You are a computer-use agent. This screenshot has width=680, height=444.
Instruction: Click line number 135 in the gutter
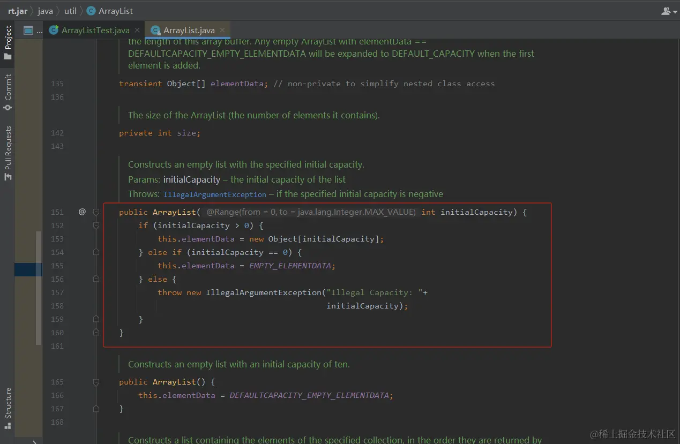tap(57, 84)
